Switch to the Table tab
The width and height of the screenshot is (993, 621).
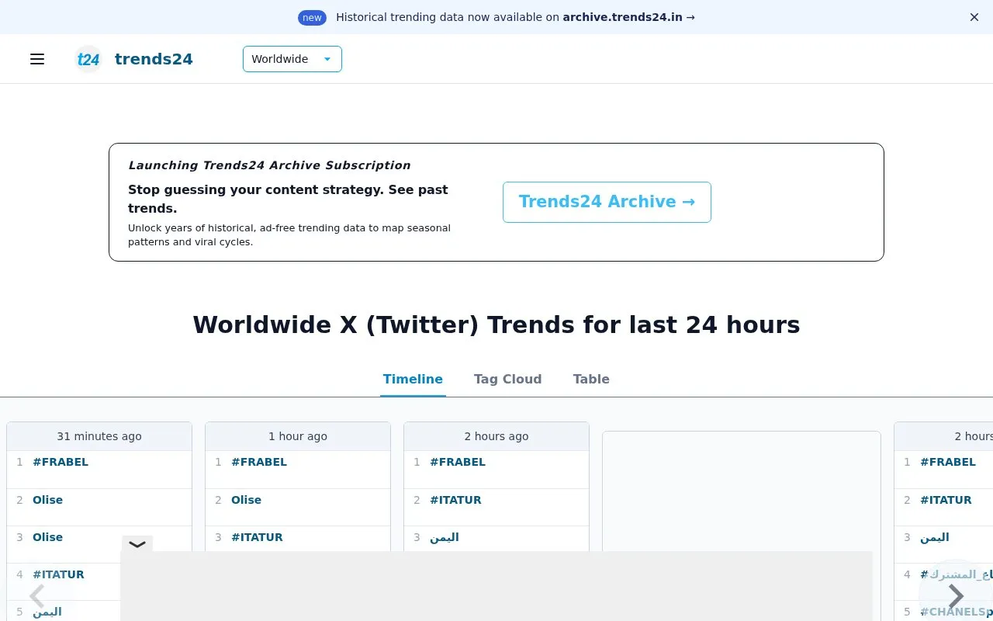(x=591, y=379)
